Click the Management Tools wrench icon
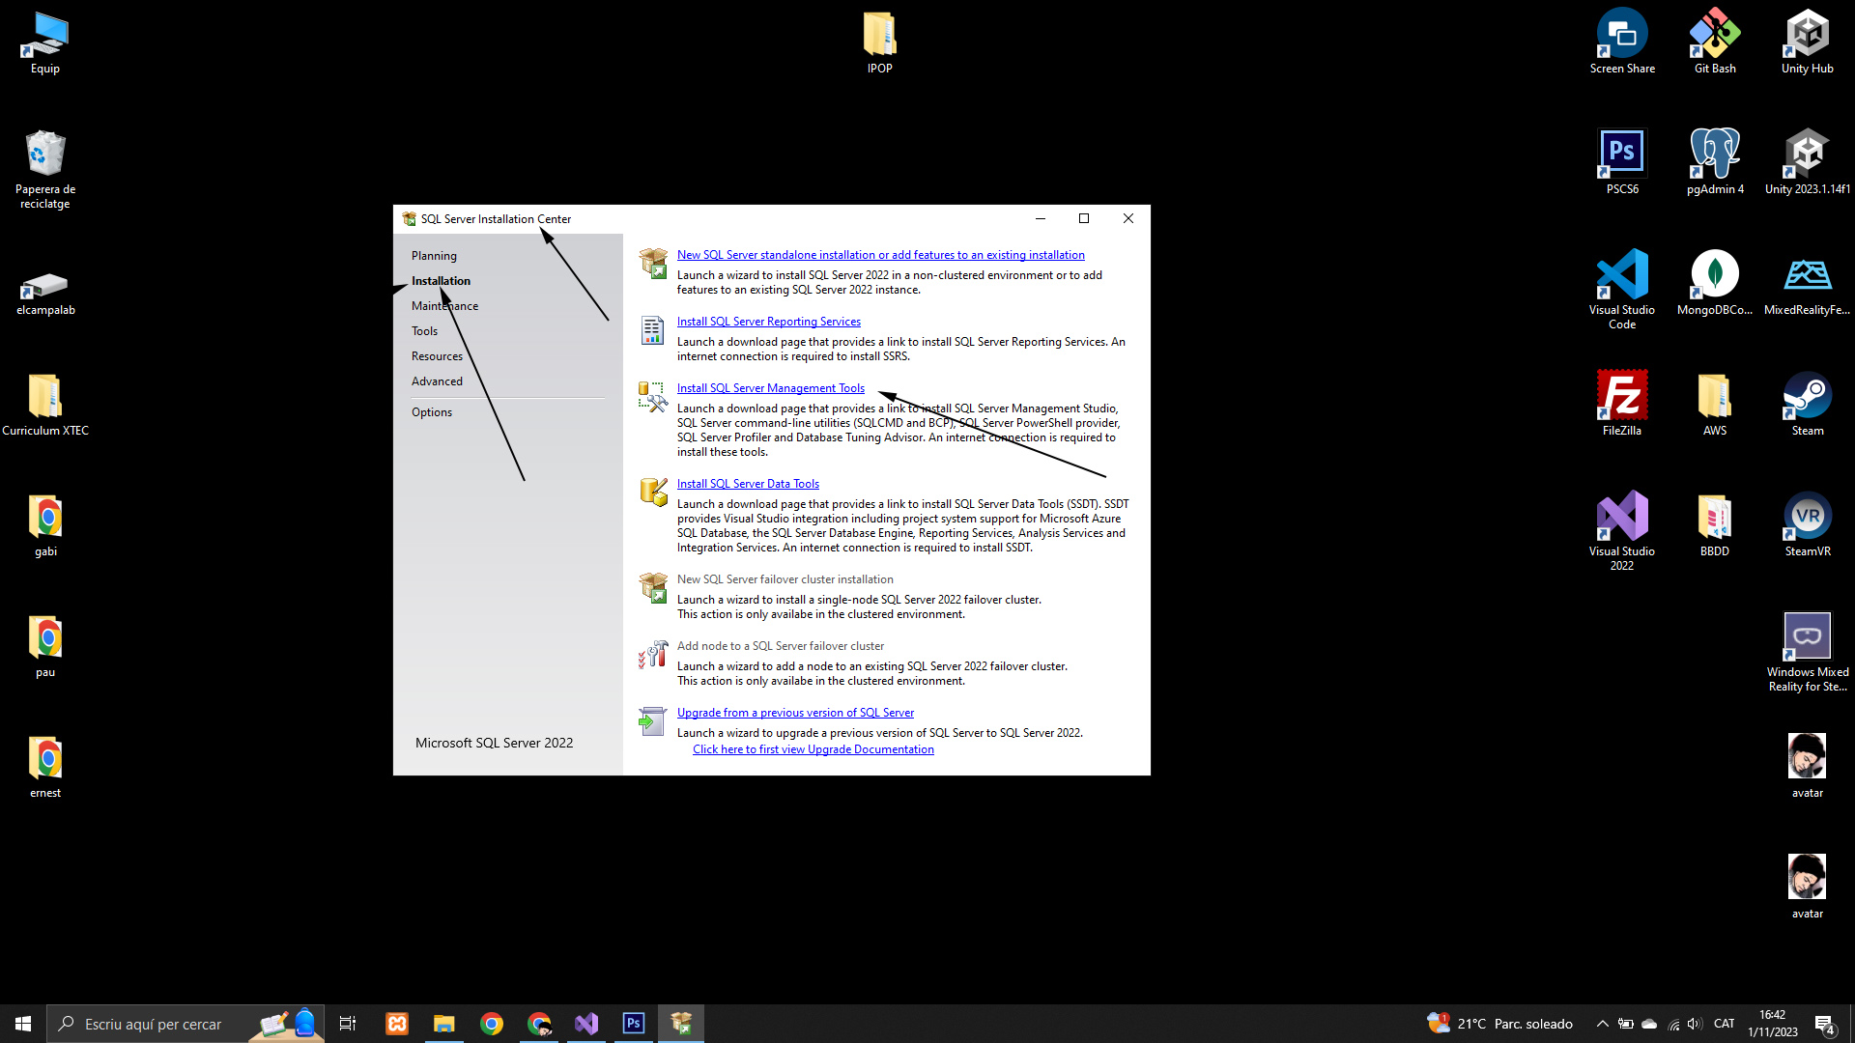Viewport: 1855px width, 1043px height. tap(653, 397)
